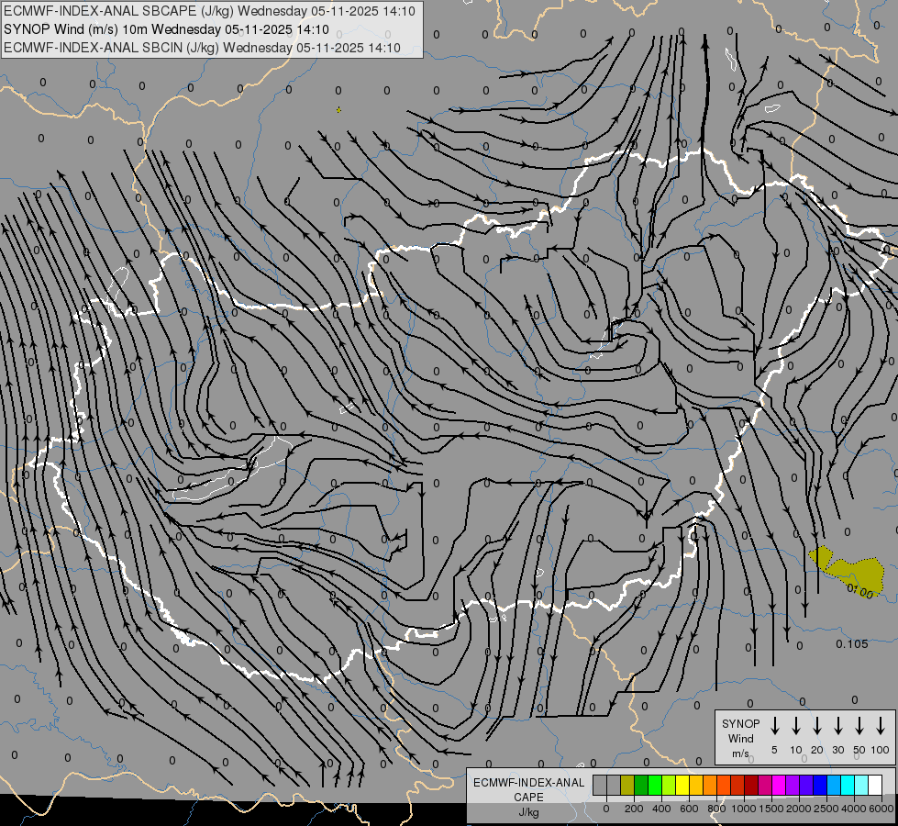Click the SBCIN title line
Image resolution: width=898 pixels, height=826 pixels.
click(x=202, y=48)
